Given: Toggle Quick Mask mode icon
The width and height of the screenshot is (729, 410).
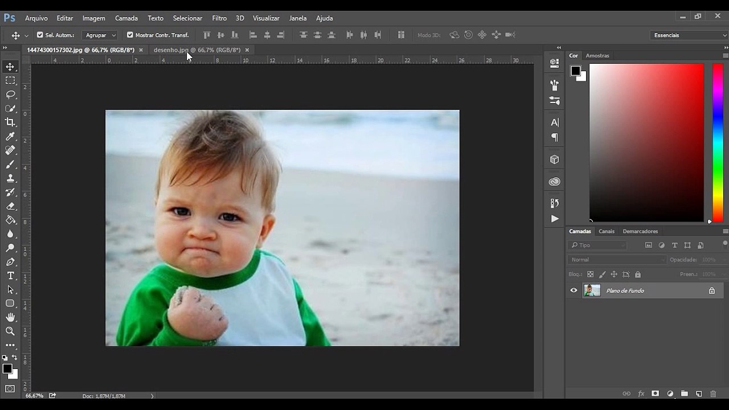Looking at the screenshot, I should (x=10, y=389).
